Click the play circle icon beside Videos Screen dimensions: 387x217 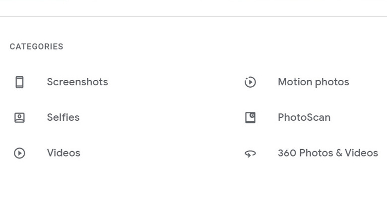click(19, 154)
